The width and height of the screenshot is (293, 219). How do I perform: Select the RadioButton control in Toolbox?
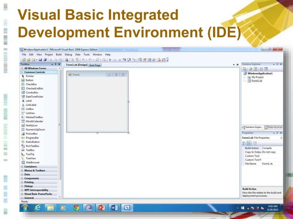[x=33, y=142]
